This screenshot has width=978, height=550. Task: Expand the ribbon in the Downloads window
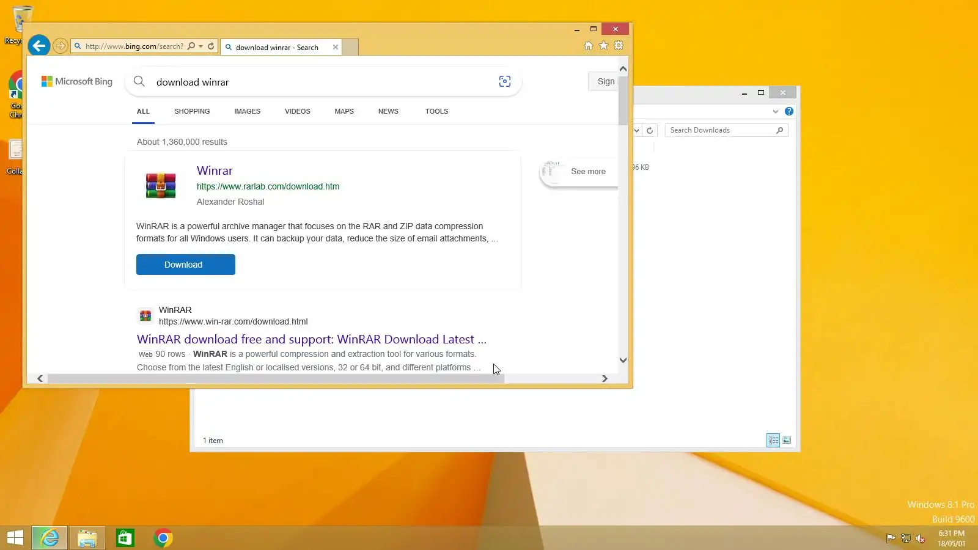[776, 111]
